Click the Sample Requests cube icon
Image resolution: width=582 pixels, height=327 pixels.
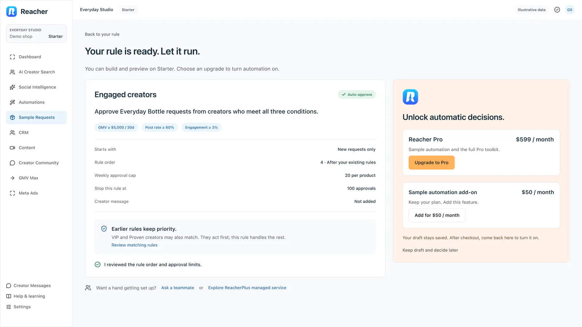pos(12,117)
